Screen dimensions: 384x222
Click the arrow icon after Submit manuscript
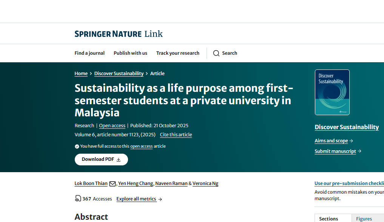[359, 151]
